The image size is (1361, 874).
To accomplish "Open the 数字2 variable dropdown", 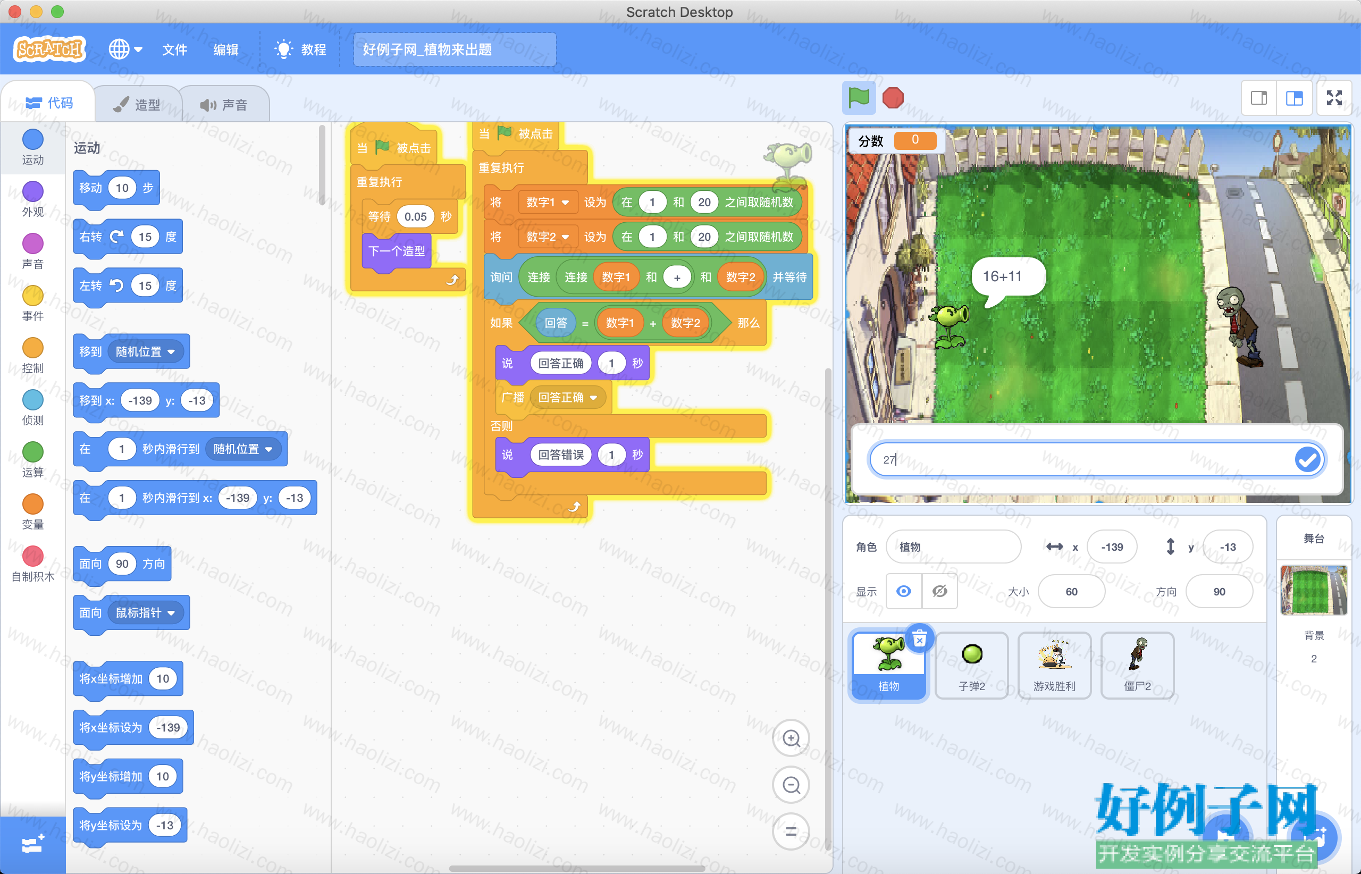I will click(547, 237).
